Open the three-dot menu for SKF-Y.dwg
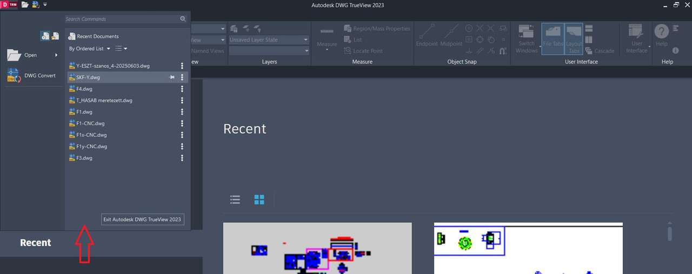Viewport: 692px width, 274px height. [182, 77]
